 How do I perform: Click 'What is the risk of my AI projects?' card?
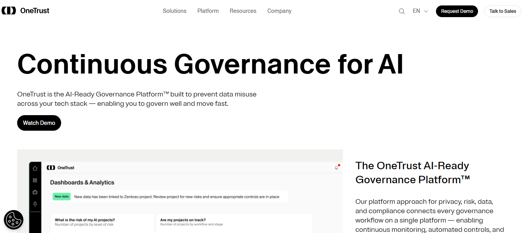click(102, 223)
